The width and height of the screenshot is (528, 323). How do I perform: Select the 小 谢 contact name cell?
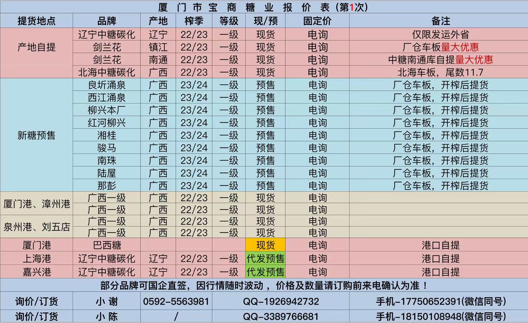(107, 301)
